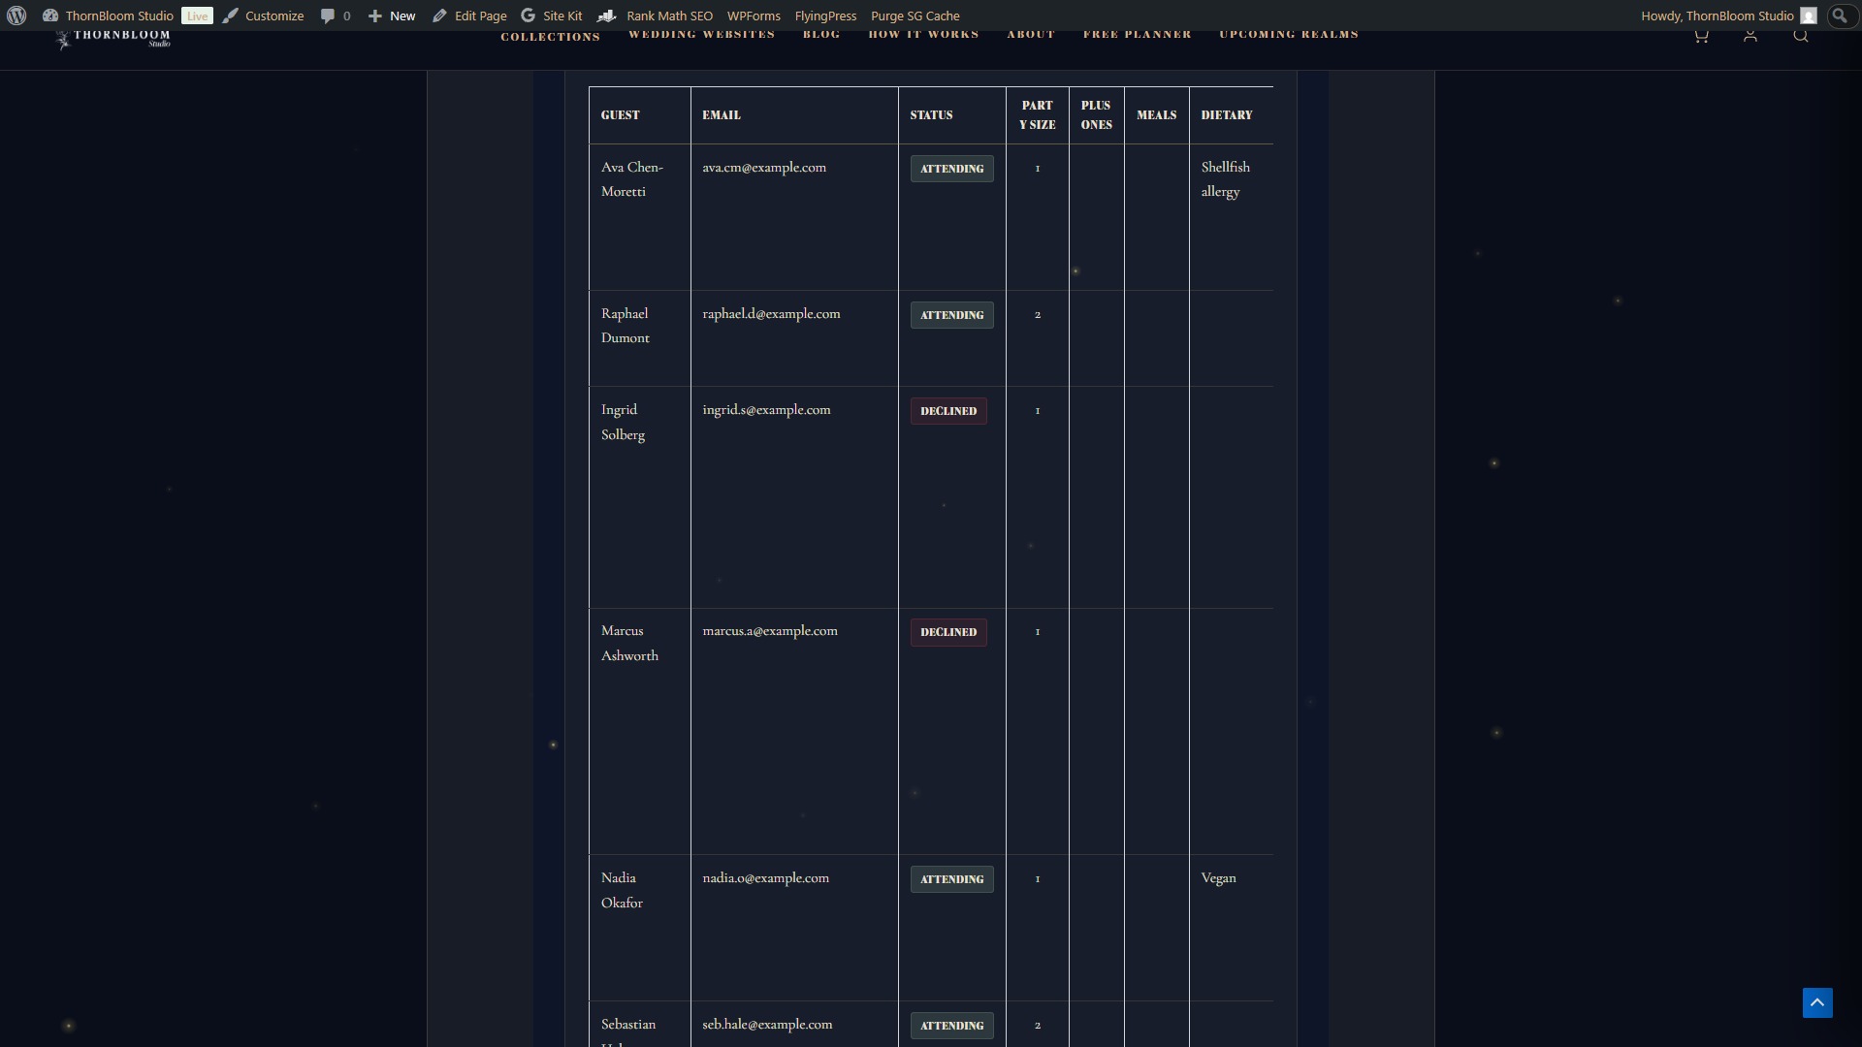Select ingrid.s@example.com email text
1862x1047 pixels.
766,410
